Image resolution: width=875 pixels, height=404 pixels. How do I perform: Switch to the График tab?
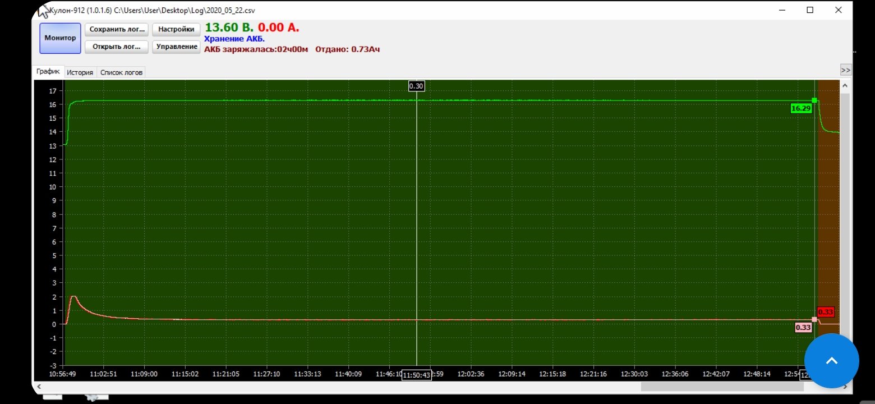click(x=49, y=72)
